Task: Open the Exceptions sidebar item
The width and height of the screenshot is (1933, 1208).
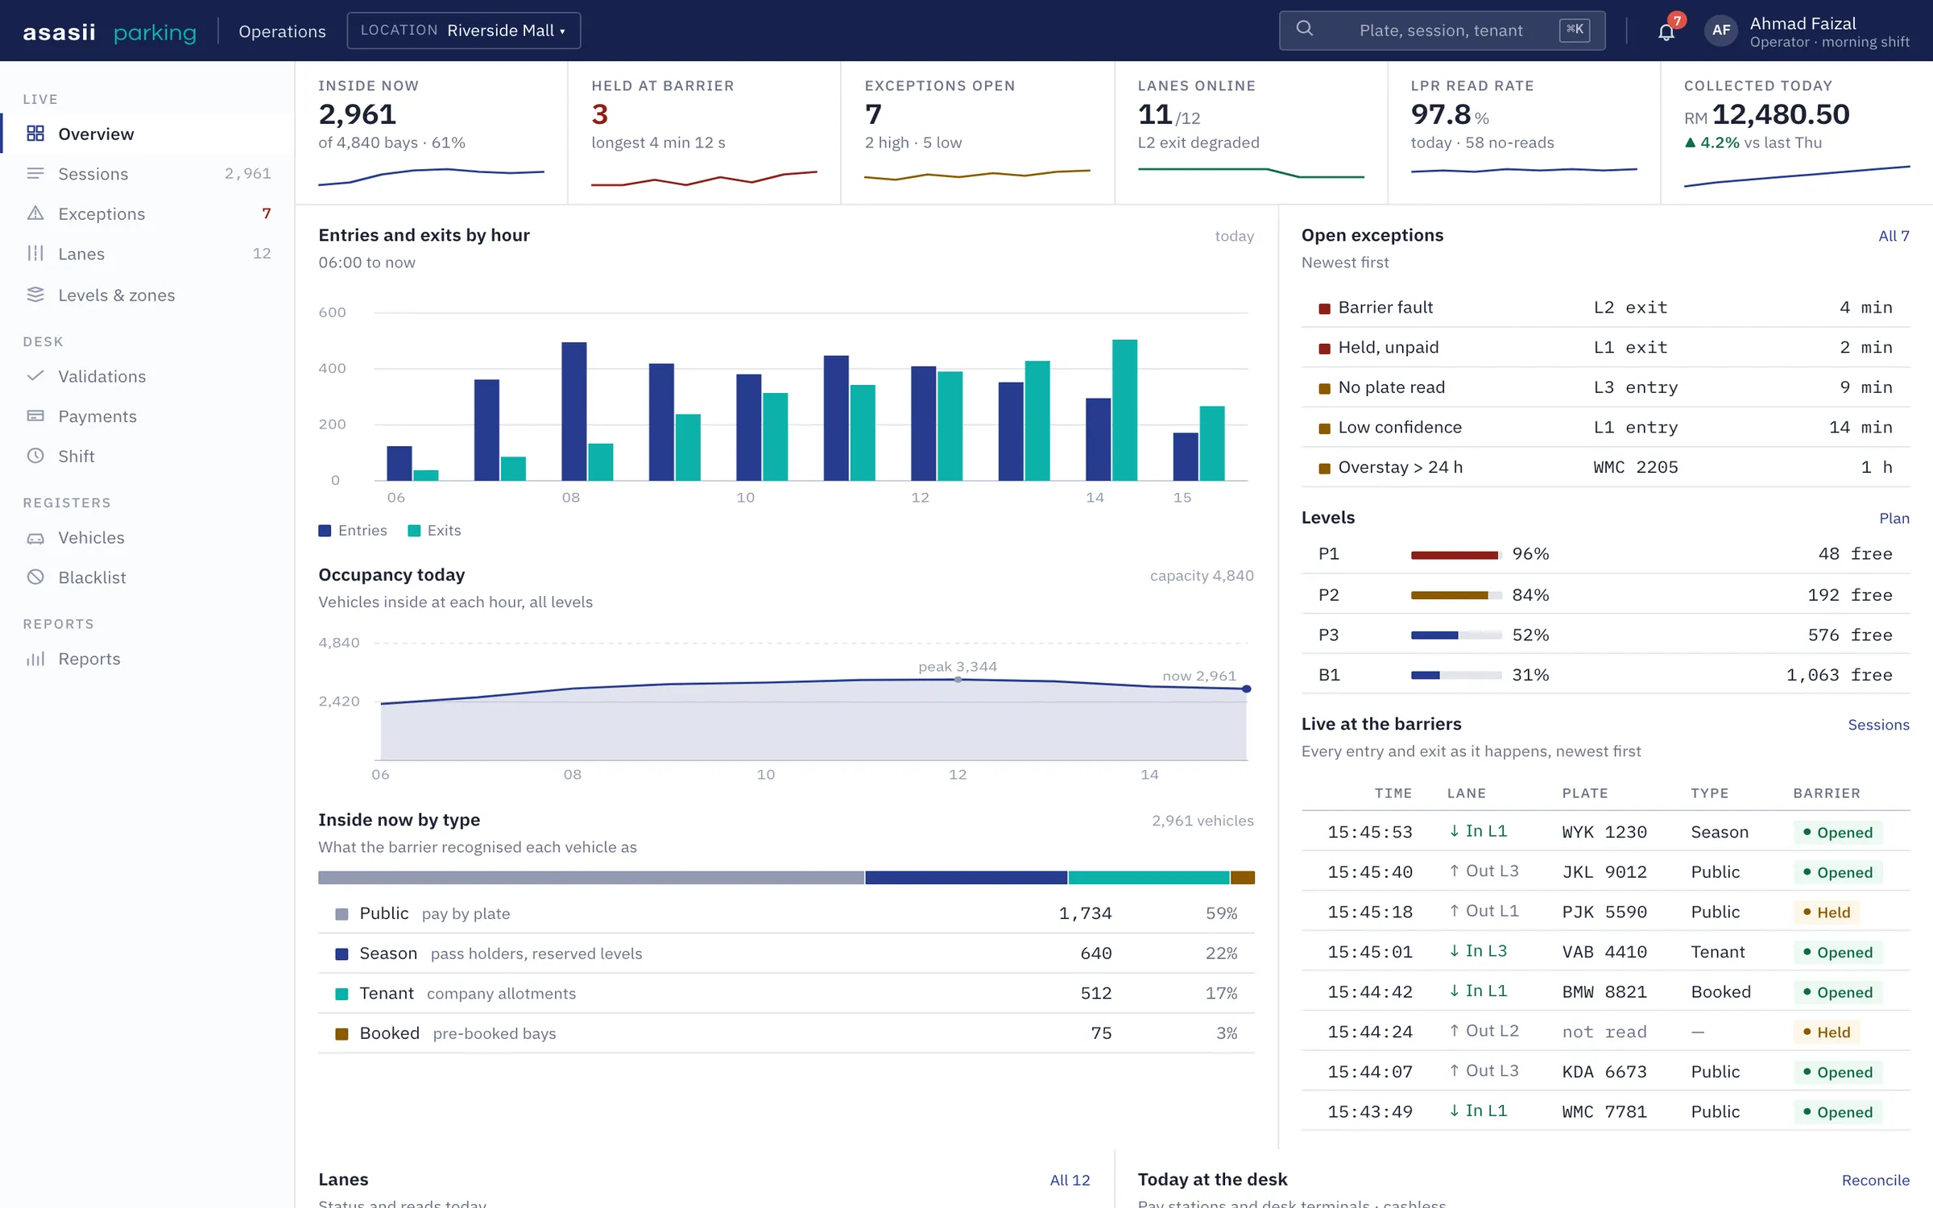Action: [148, 213]
